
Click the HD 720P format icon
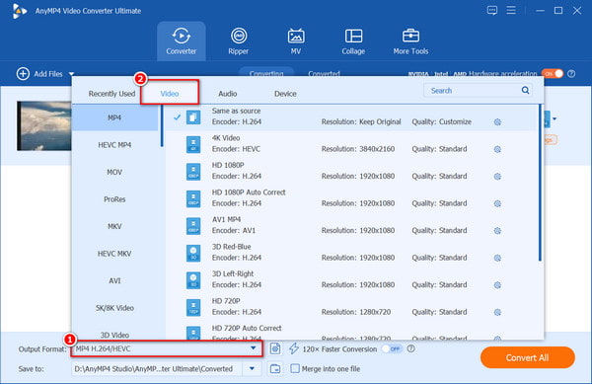pos(193,308)
